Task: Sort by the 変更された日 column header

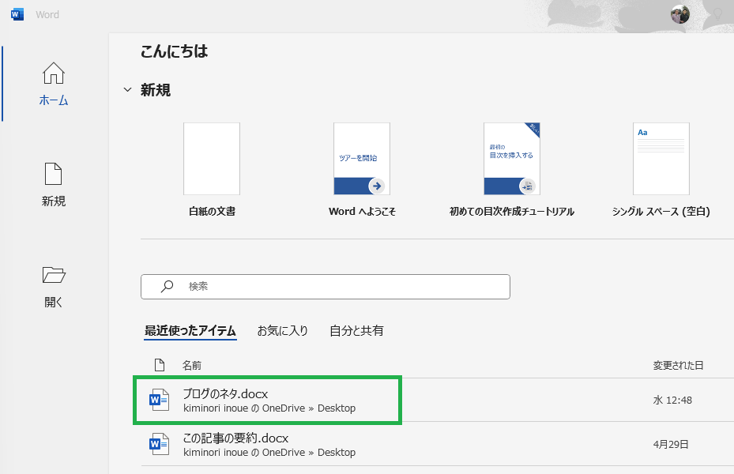Action: (678, 366)
